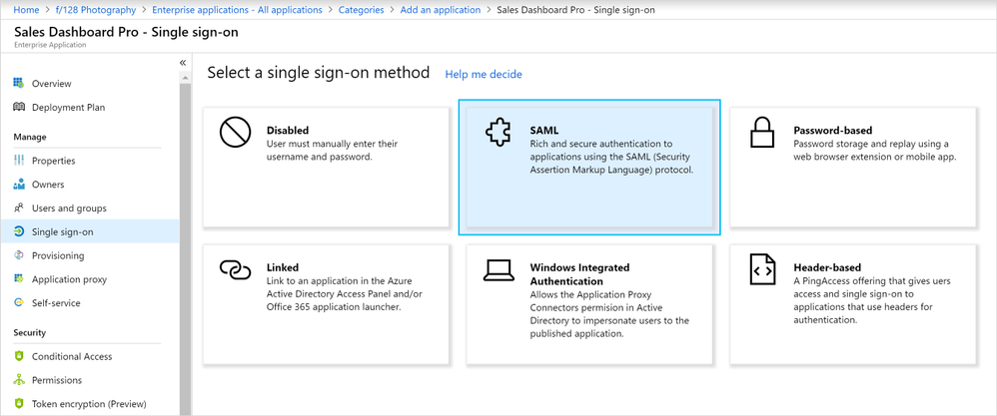
Task: Click the Overview grid icon in sidebar
Action: coord(19,83)
